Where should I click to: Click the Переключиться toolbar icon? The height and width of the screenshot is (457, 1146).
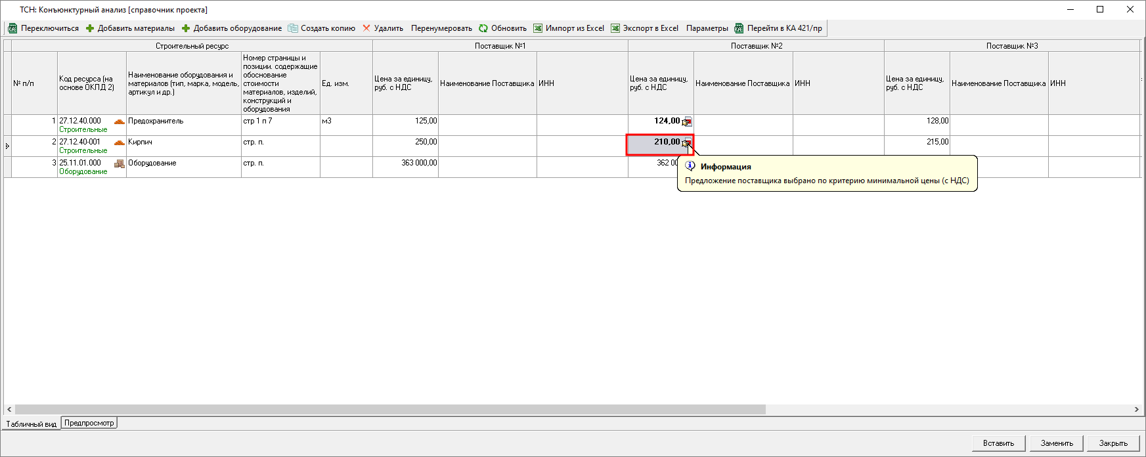[x=12, y=28]
